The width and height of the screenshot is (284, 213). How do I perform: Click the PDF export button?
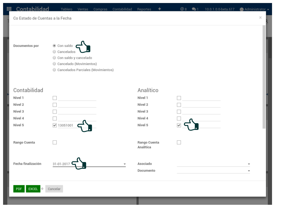[x=19, y=189]
